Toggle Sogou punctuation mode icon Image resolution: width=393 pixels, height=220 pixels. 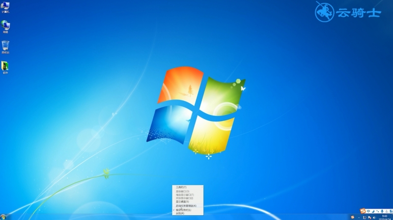click(377, 211)
